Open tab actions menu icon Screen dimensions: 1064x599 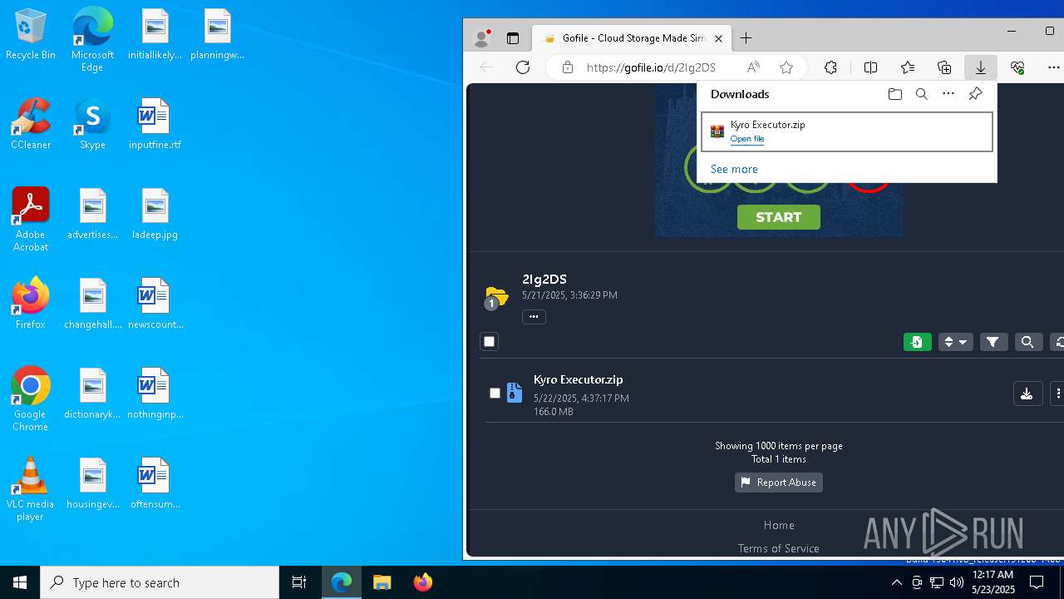(513, 38)
